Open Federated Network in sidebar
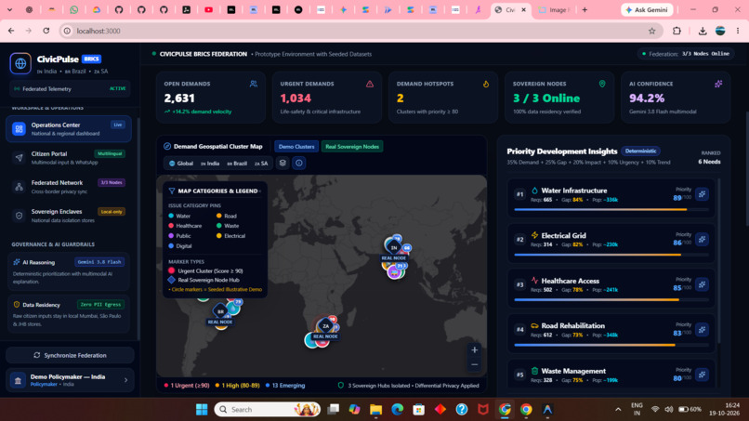Image resolution: width=749 pixels, height=421 pixels. (69, 187)
